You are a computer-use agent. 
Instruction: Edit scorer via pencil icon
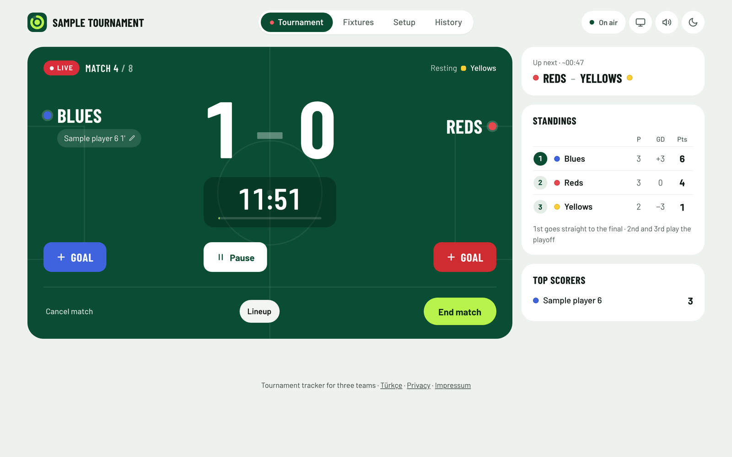[132, 138]
